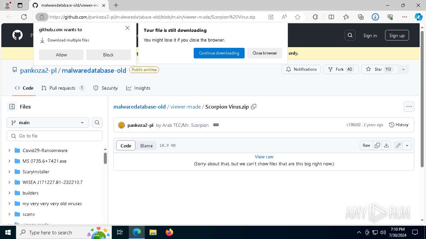Screen dimensions: 426x239
Task: Click the edit file pencil icon
Action: (398, 145)
